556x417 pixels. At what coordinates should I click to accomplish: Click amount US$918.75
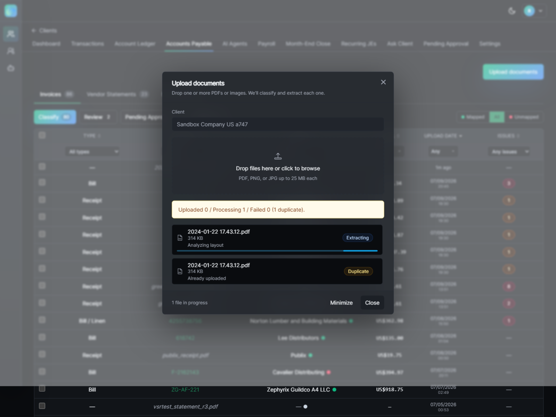pos(390,390)
